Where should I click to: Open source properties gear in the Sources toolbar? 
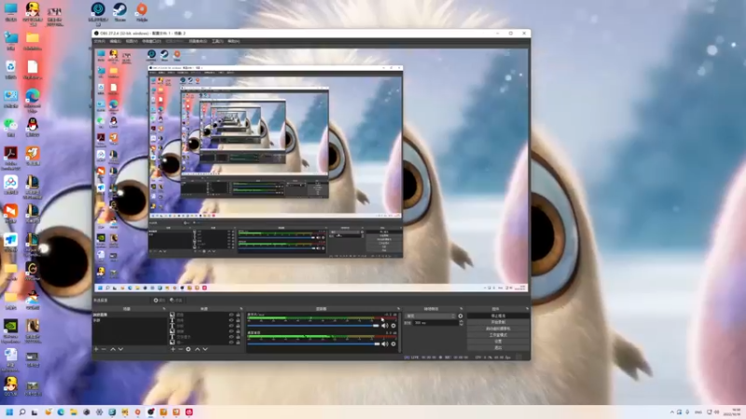point(188,349)
